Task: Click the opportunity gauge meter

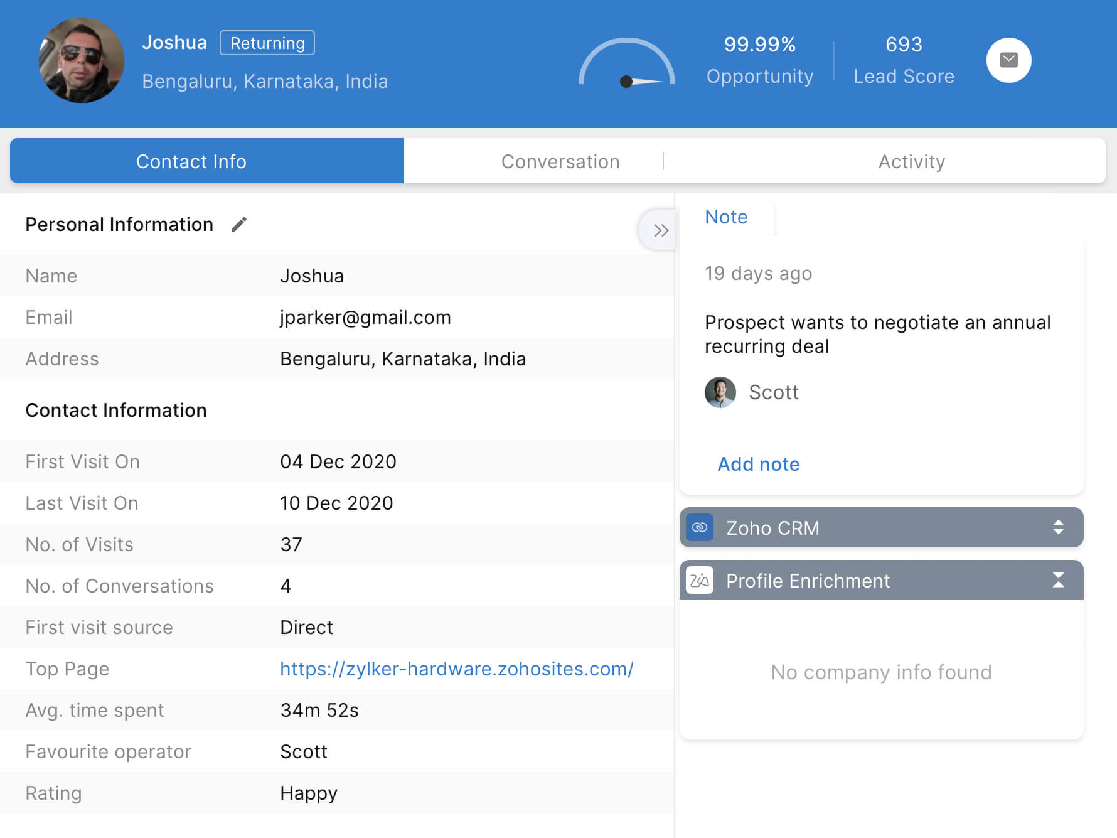Action: 626,64
